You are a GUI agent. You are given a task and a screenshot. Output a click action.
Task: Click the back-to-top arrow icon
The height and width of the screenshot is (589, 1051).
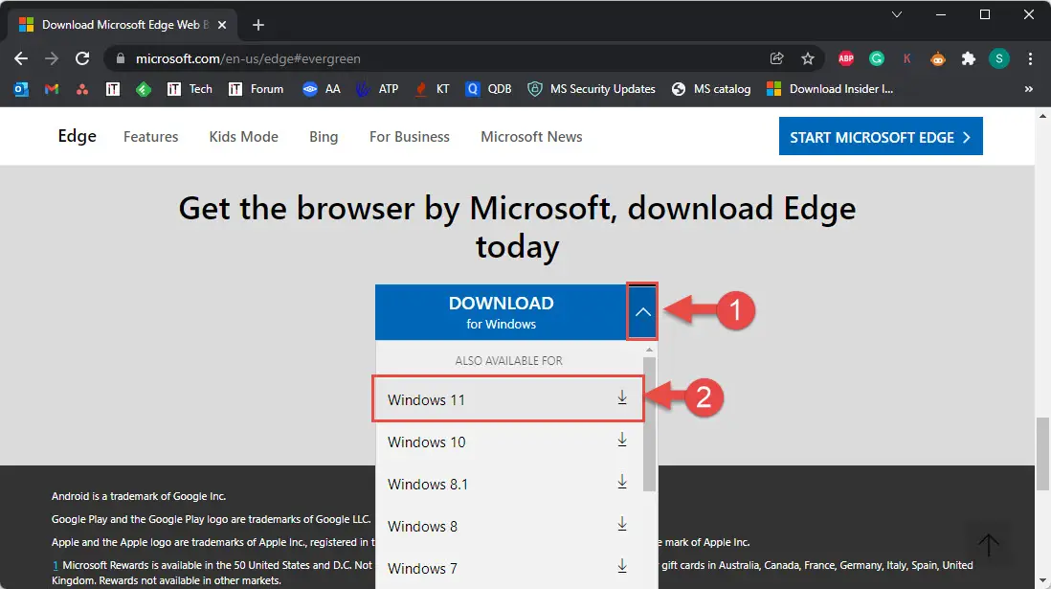[x=988, y=544]
